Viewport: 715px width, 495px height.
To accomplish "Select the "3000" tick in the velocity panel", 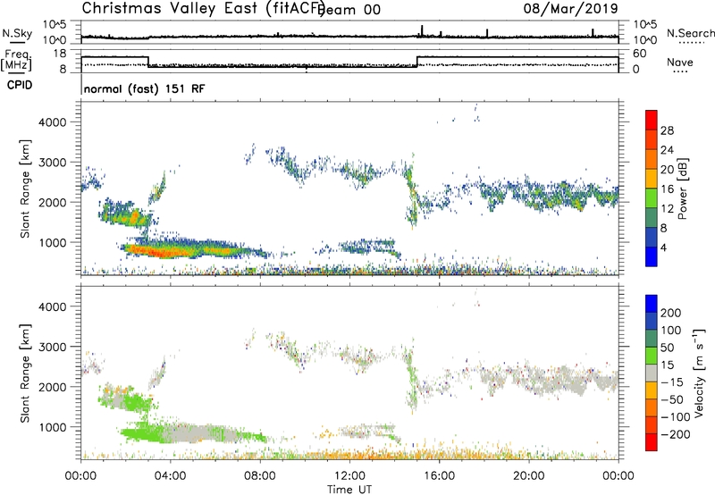I will tap(52, 347).
